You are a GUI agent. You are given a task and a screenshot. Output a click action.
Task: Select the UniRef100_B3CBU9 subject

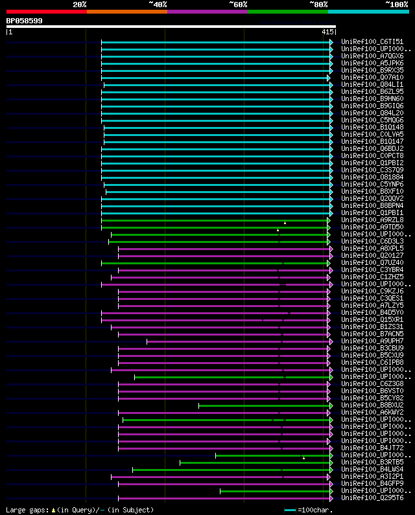pos(372,348)
